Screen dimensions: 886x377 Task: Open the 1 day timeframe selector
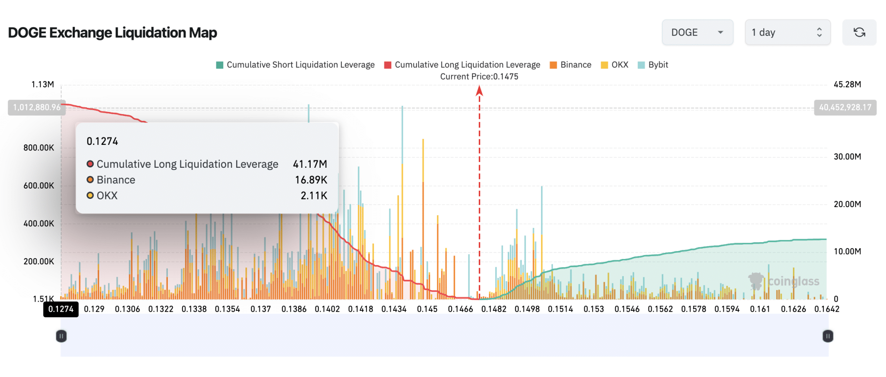787,32
